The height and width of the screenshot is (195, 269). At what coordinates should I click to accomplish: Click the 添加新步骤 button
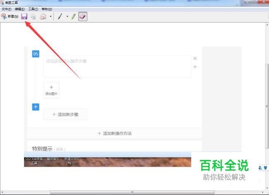[x=65, y=114]
